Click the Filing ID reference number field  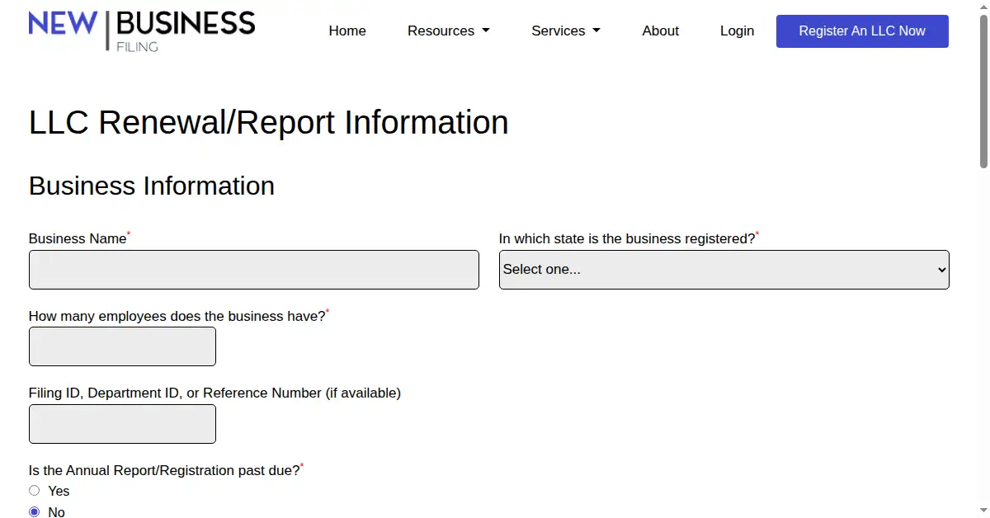point(122,424)
